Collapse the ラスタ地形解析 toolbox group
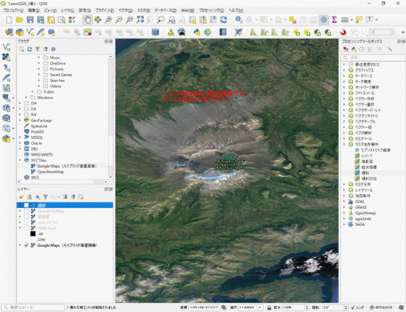The image size is (406, 312). [344, 144]
